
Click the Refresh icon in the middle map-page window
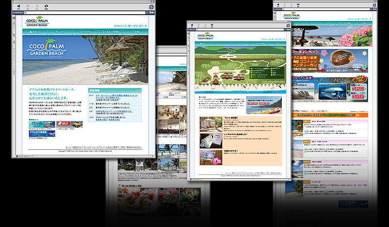click(x=212, y=26)
